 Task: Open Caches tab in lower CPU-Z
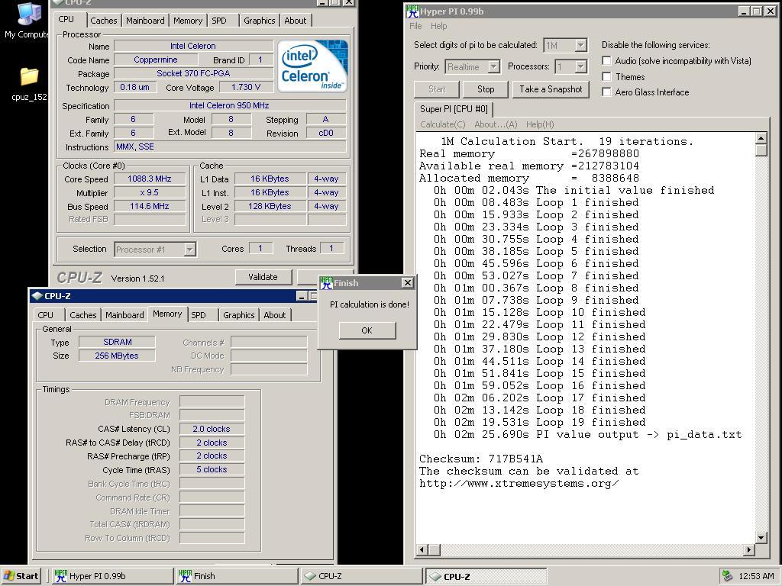[82, 315]
